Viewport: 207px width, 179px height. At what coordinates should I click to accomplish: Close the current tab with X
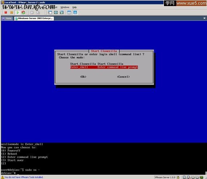[x=204, y=18]
